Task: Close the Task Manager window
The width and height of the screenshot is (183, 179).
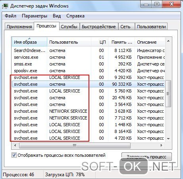Action: coord(171,4)
